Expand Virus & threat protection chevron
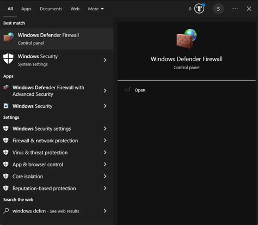Viewport: 258px width, 225px height. point(105,153)
